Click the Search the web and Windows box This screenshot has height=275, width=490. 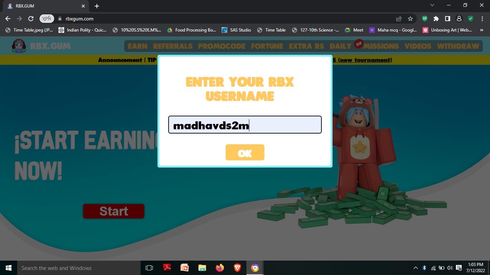click(79, 268)
